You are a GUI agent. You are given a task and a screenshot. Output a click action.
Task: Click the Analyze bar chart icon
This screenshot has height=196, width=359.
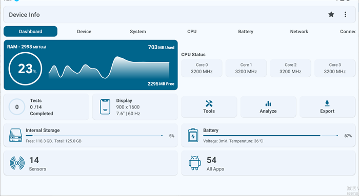pyautogui.click(x=268, y=103)
